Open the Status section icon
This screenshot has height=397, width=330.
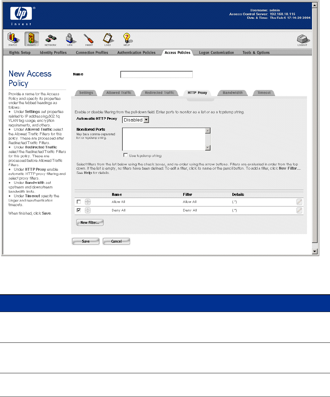(13, 39)
